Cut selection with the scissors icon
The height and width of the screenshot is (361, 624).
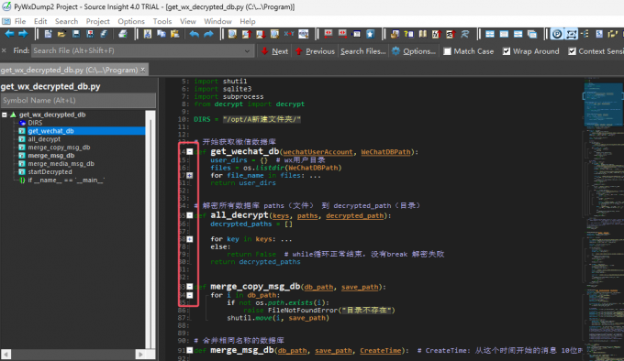coord(148,34)
